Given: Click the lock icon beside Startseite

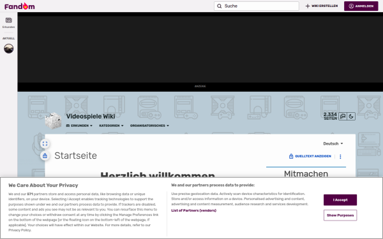Looking at the screenshot, I should (x=45, y=156).
